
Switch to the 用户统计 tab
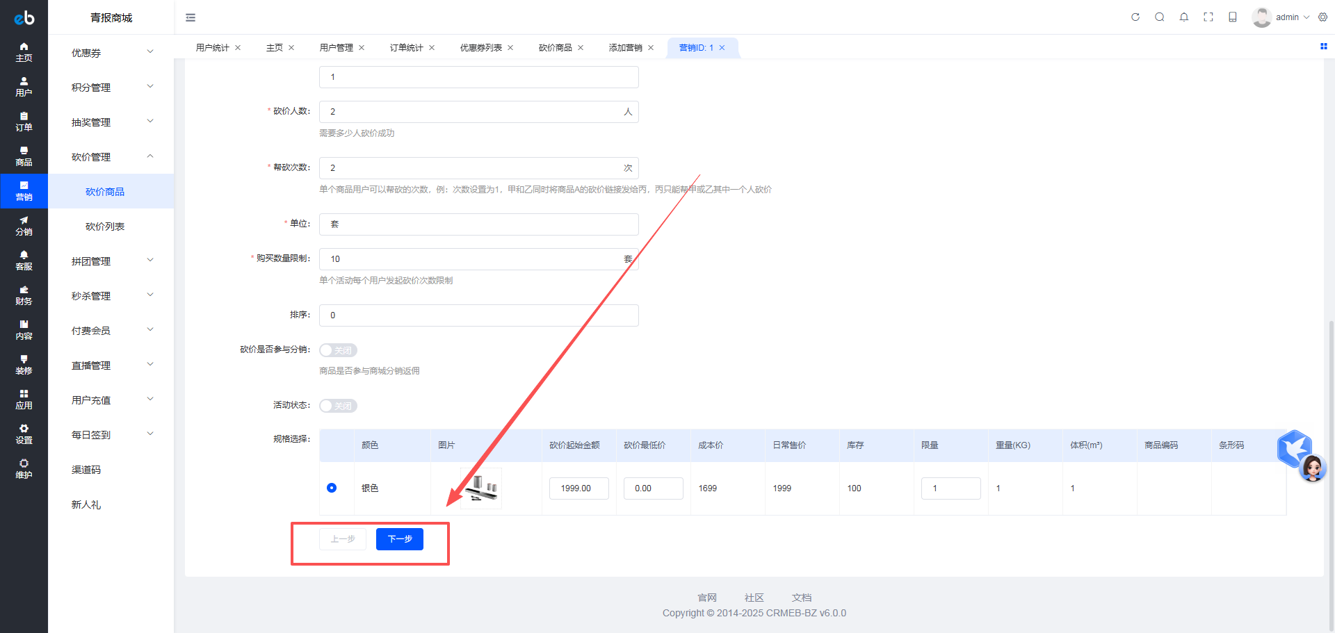[x=212, y=48]
